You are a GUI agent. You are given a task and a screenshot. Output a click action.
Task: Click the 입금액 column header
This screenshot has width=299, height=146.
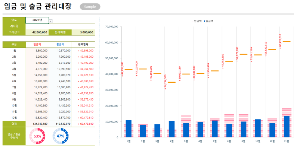37,44
